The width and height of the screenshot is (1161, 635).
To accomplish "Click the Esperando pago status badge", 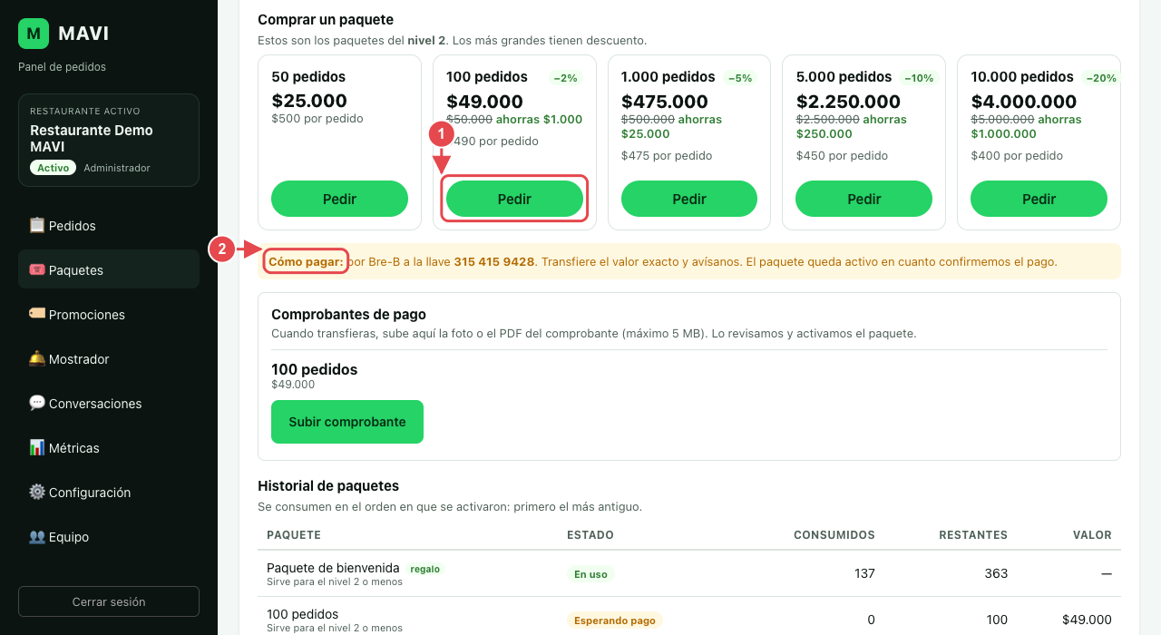I will click(615, 620).
